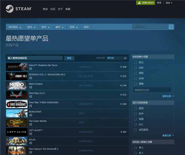The height and width of the screenshot is (155, 185).
Task: Open Devil May Cry 5 thumbnail
Action: click(x=17, y=95)
